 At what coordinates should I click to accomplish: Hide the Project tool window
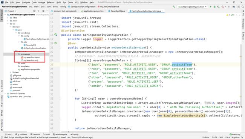47,11
